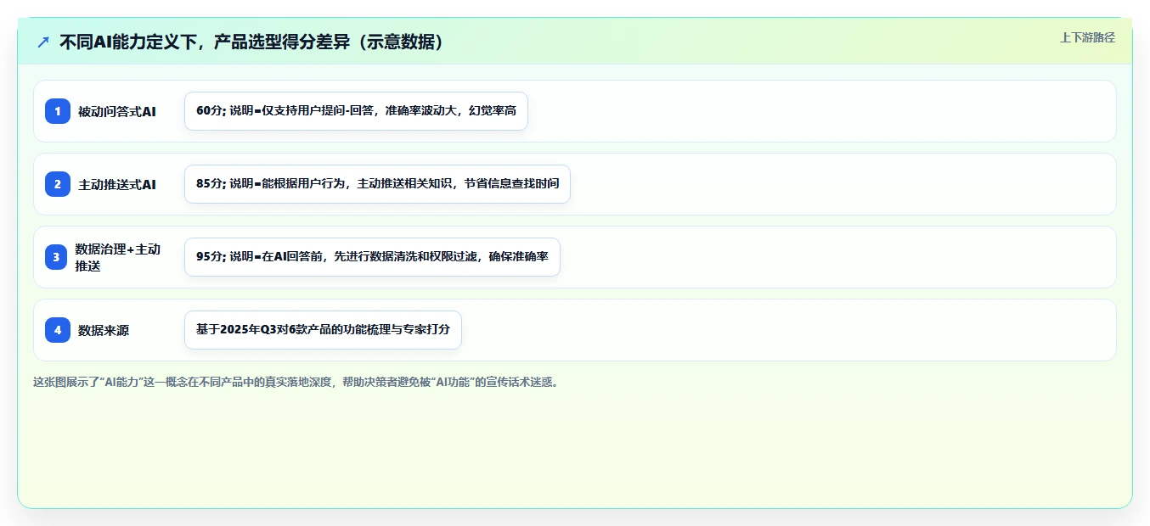Viewport: 1150px width, 526px height.
Task: Click the arrow icon before the title
Action: [43, 42]
